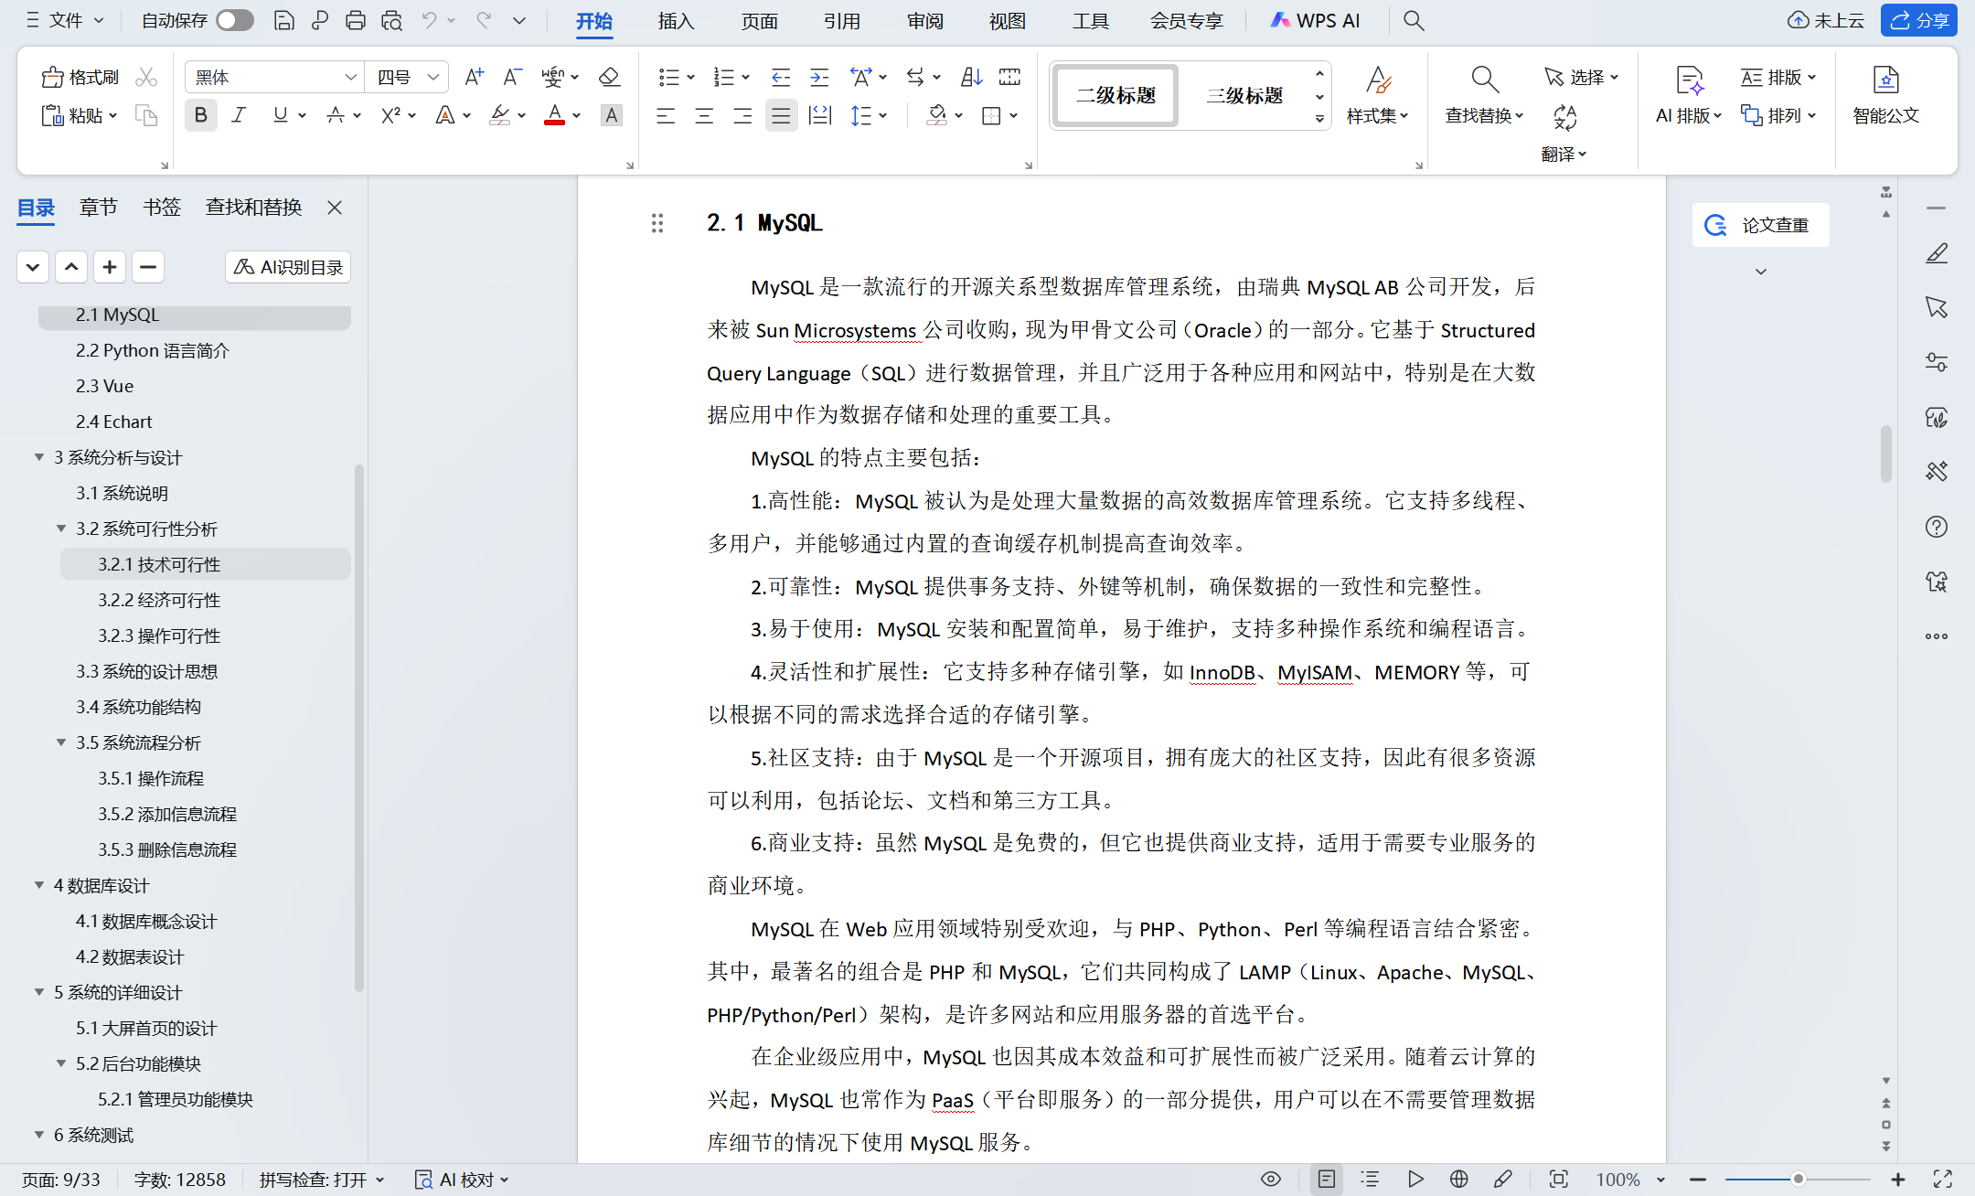Click the undo arrow icon
The image size is (1975, 1196).
click(429, 20)
